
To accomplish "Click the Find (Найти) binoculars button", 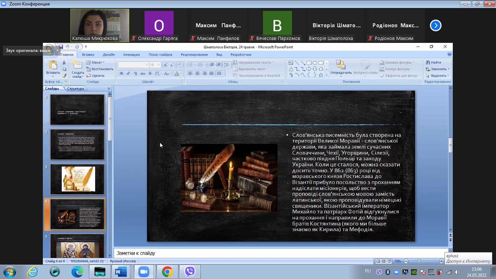I will 434,62.
